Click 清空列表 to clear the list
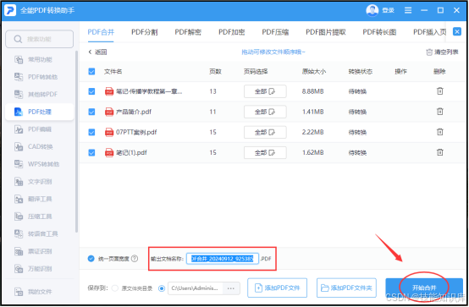The width and height of the screenshot is (469, 307). [442, 52]
